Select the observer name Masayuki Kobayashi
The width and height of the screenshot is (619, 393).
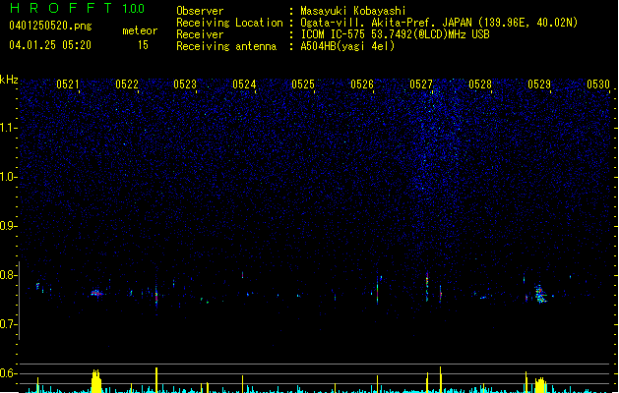click(353, 11)
